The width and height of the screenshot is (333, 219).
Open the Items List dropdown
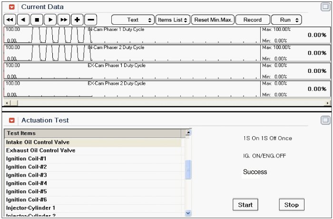click(x=173, y=20)
